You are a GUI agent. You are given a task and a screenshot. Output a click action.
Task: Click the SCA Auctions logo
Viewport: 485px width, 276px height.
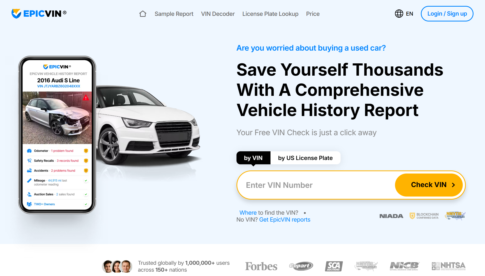tap(334, 266)
